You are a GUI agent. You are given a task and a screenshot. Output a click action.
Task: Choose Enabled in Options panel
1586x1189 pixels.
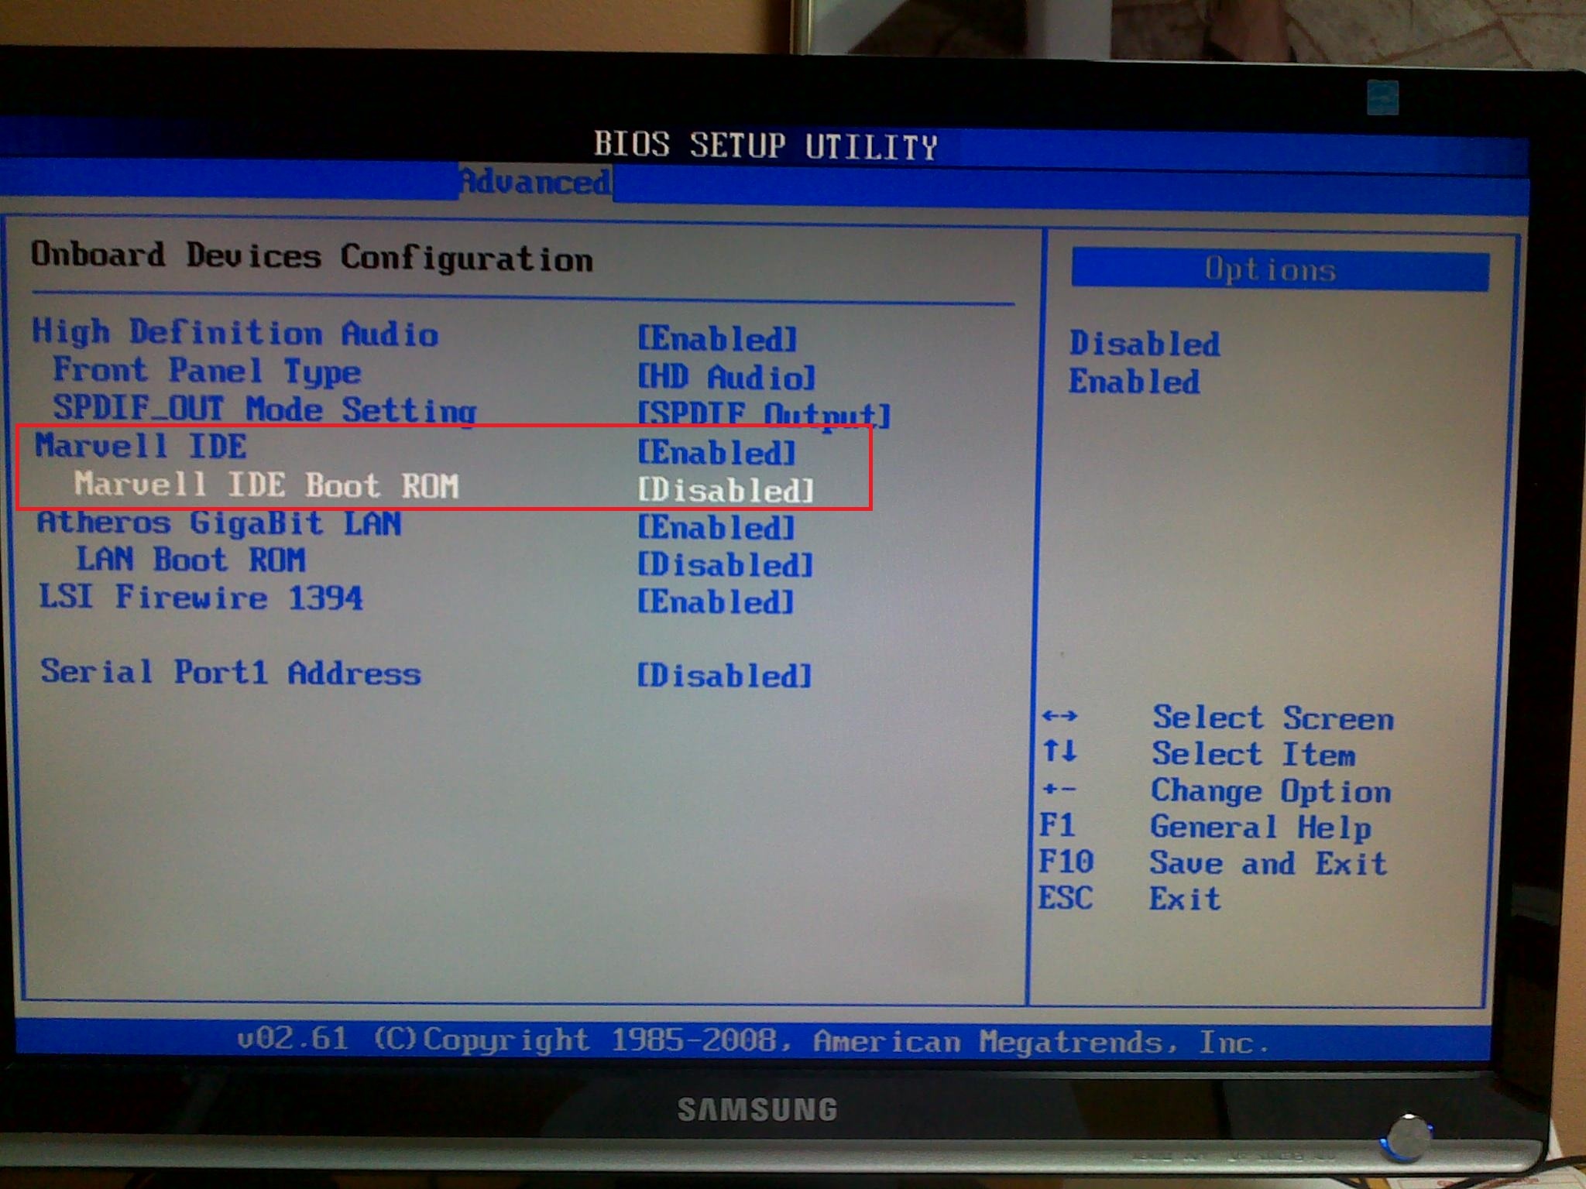point(1134,382)
